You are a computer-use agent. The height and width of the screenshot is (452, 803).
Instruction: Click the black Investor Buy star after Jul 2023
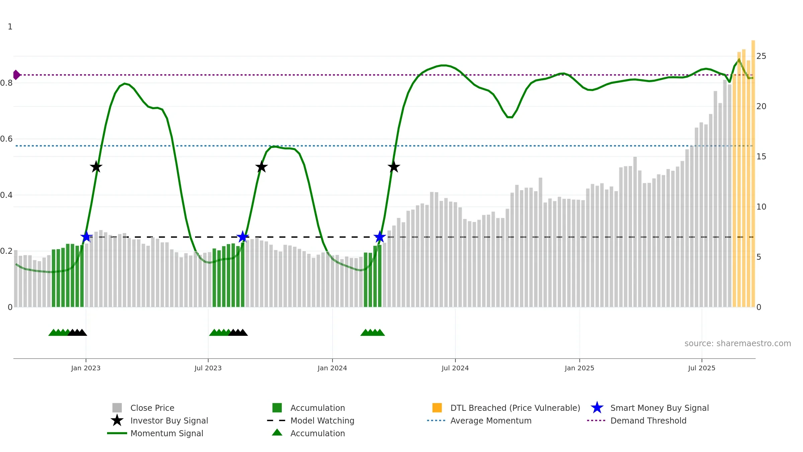coord(261,167)
